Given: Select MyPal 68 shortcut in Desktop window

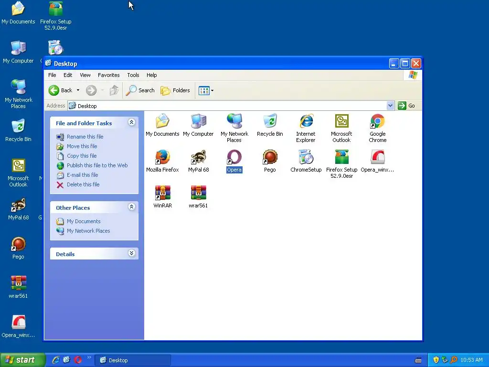Looking at the screenshot, I should click(198, 161).
